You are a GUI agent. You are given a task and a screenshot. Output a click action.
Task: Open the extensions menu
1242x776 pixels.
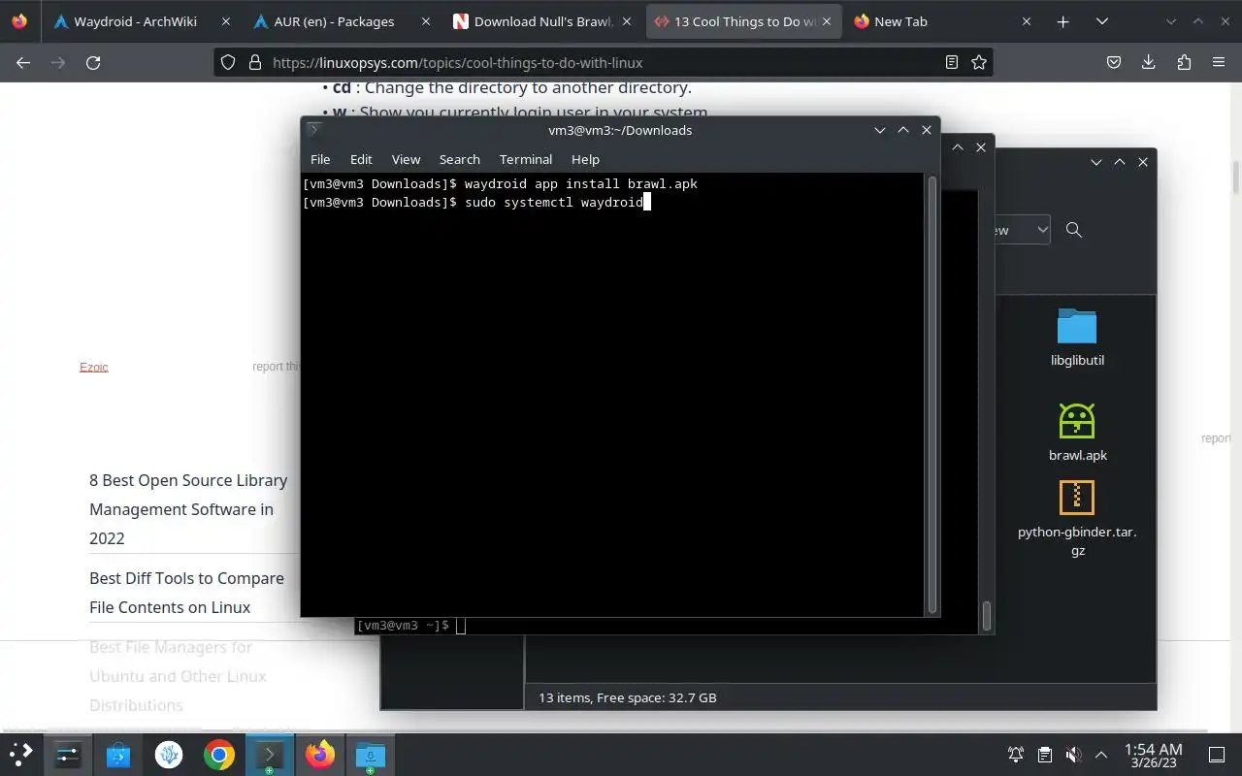click(1184, 62)
